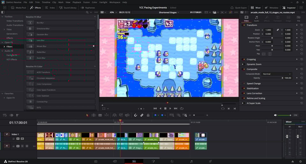Enable Dynamic Zoom switch
The width and height of the screenshot is (306, 164).
tap(243, 64)
